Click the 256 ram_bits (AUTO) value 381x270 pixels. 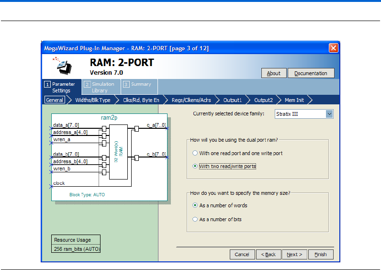pyautogui.click(x=77, y=249)
